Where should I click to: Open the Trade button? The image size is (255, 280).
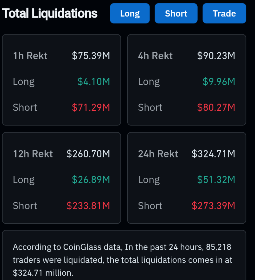pyautogui.click(x=224, y=14)
